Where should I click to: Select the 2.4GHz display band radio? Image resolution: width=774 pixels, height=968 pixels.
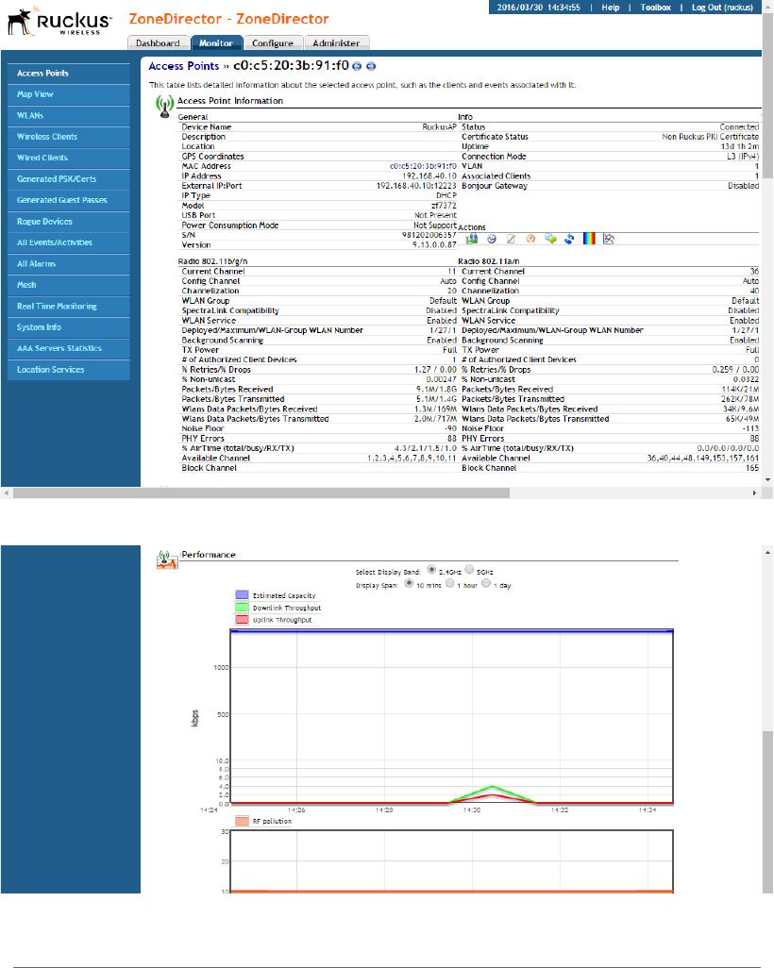(x=431, y=569)
